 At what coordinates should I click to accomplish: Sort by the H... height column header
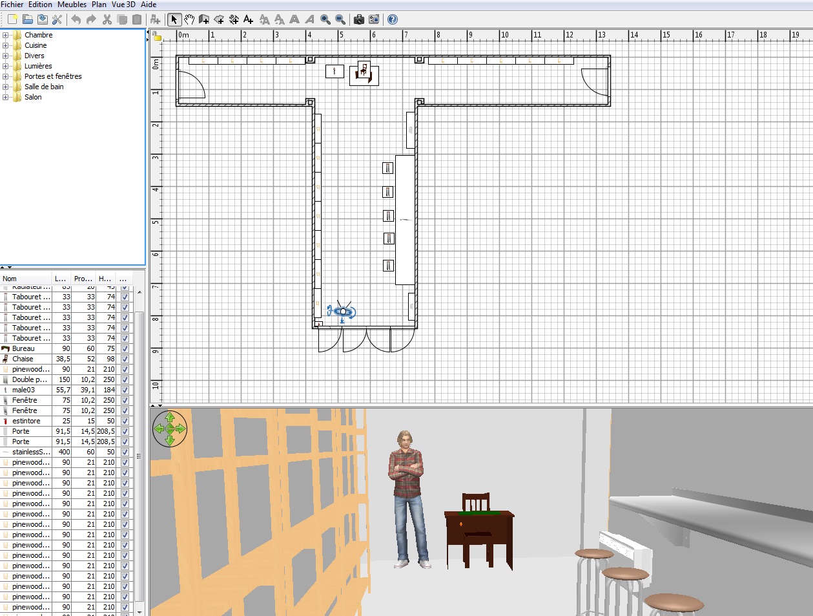pyautogui.click(x=105, y=279)
